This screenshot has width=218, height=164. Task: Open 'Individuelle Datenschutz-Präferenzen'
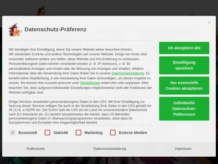click(184, 109)
